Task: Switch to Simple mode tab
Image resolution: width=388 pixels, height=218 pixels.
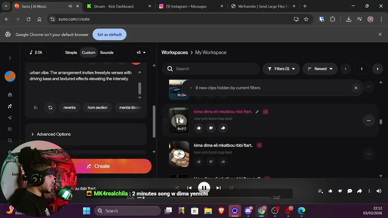Action: point(71,52)
